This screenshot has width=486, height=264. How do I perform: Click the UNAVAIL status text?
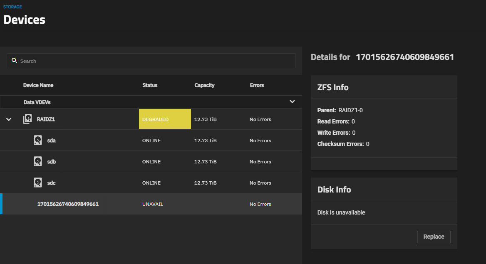tap(152, 204)
